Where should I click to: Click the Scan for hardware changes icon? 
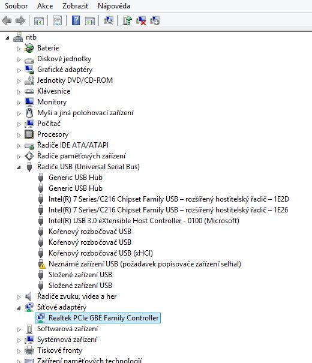coord(109,20)
